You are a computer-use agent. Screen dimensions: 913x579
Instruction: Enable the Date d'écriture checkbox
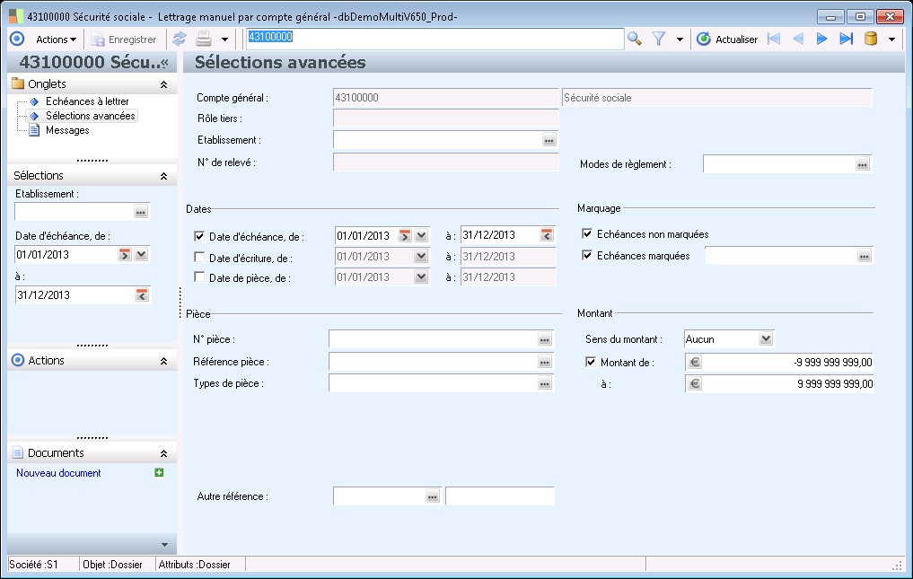(x=199, y=258)
